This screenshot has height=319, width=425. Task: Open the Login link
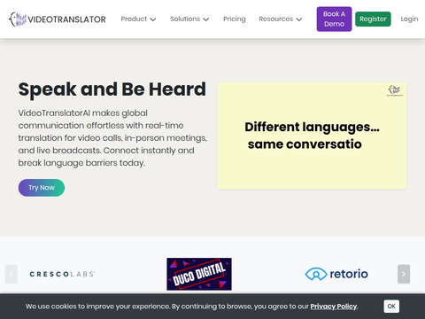(x=409, y=19)
